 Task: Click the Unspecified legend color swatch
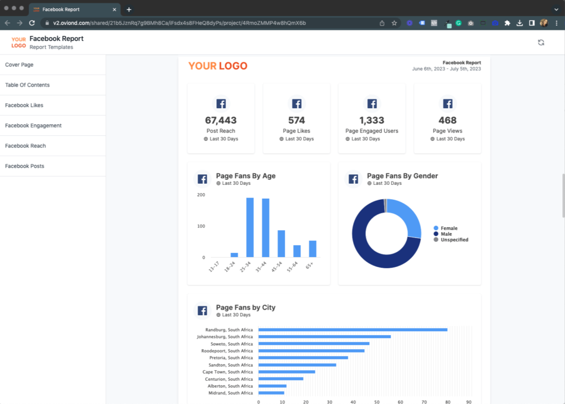coord(436,240)
